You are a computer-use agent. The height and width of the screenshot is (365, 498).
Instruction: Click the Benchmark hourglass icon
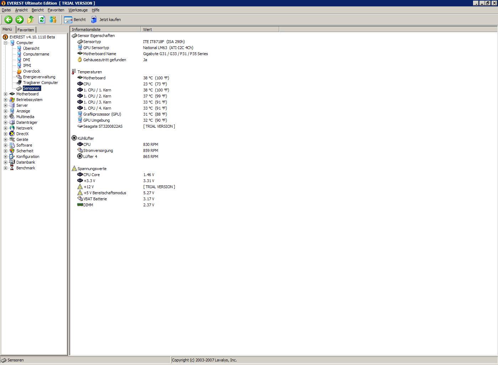(x=12, y=168)
